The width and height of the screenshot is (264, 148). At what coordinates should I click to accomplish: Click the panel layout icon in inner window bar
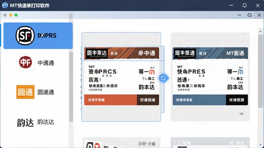[249, 15]
